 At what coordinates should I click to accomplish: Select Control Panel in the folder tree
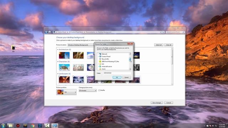(106, 57)
